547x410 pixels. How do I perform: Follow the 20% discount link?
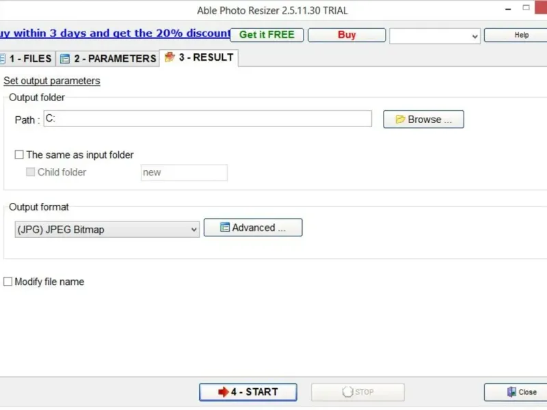(115, 33)
